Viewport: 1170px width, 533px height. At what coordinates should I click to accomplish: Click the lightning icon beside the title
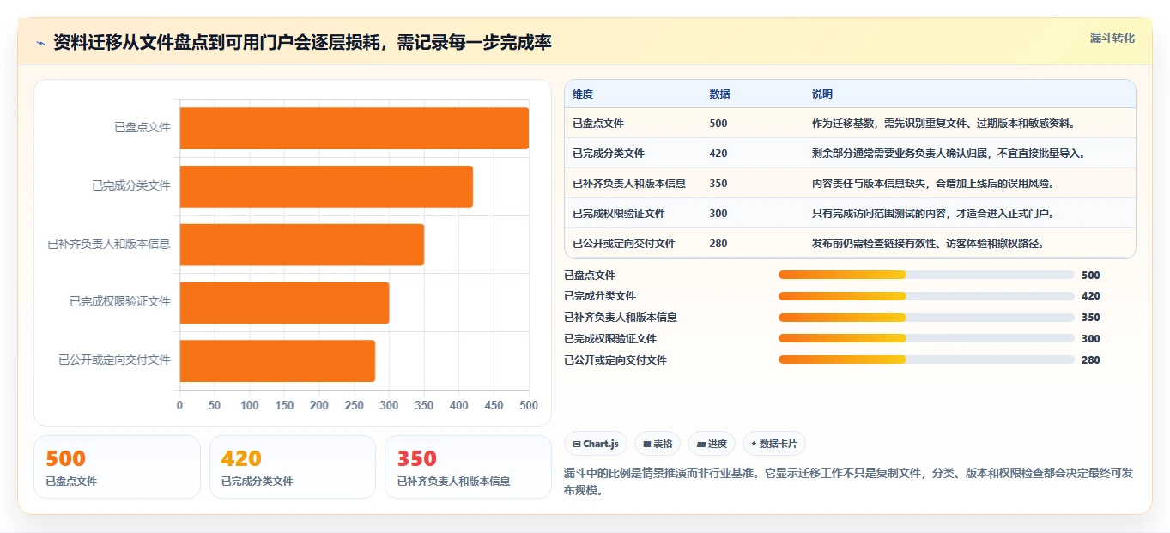pyautogui.click(x=40, y=43)
